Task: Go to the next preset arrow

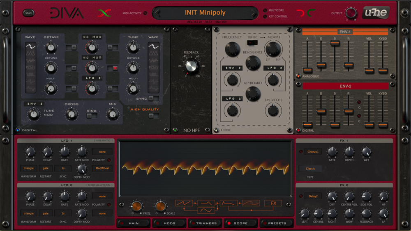Action: [x=254, y=13]
